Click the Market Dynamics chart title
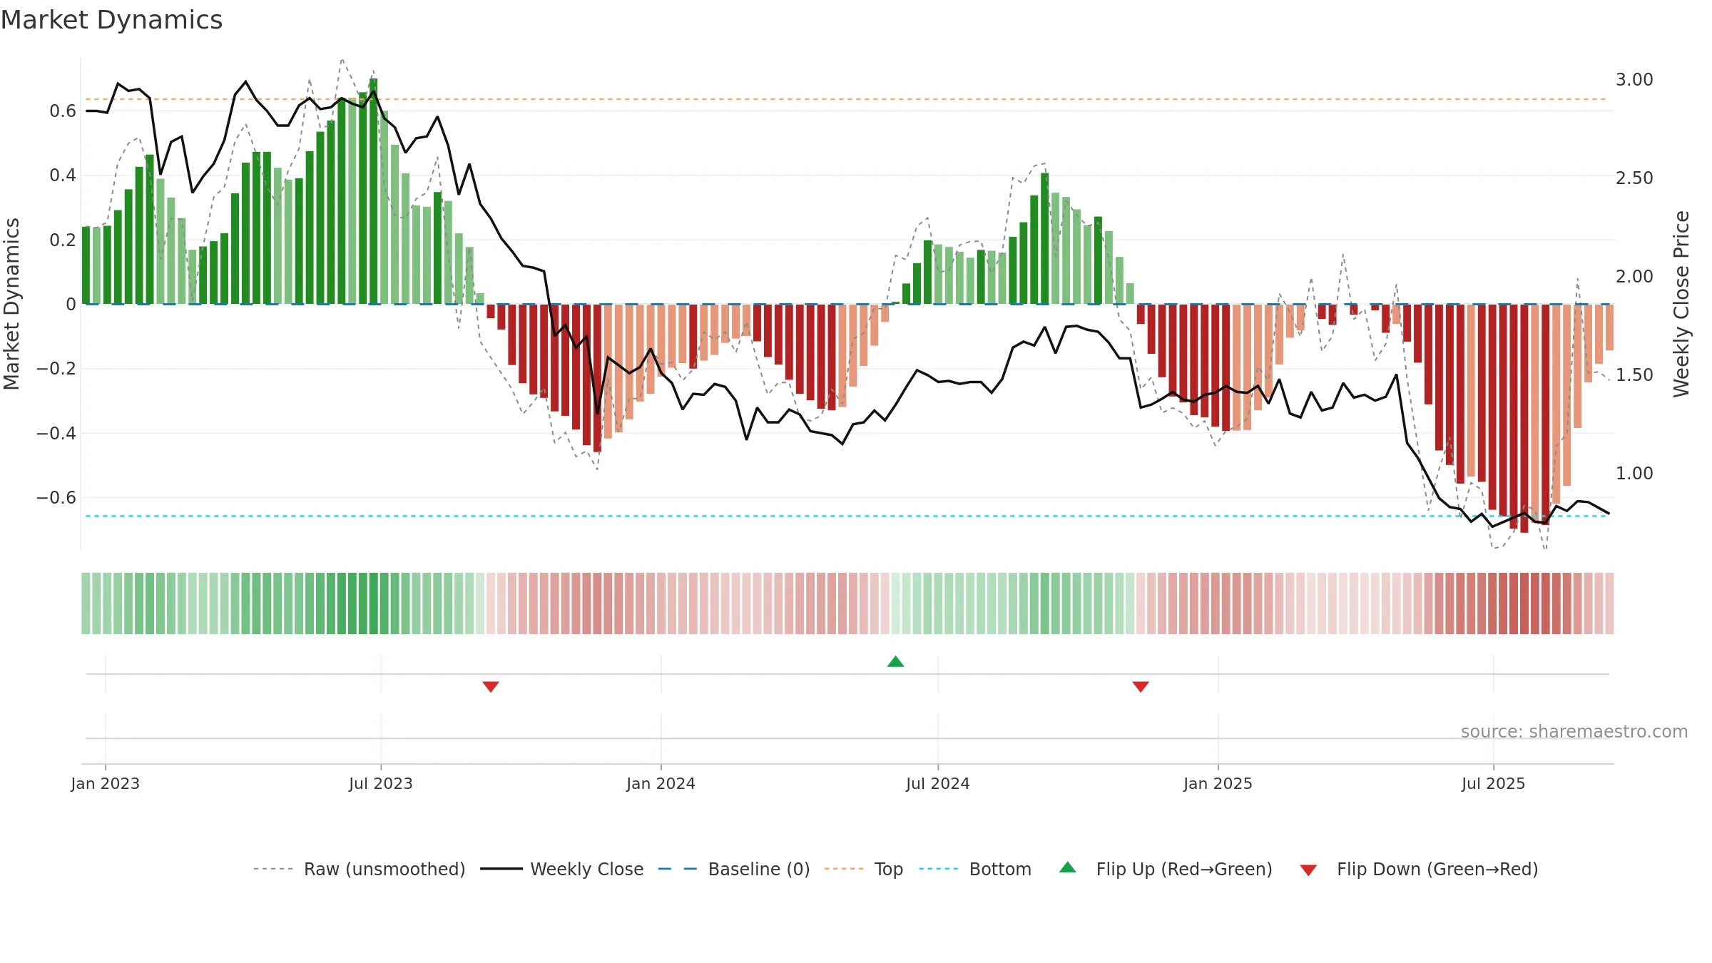Image resolution: width=1712 pixels, height=963 pixels. tap(111, 20)
